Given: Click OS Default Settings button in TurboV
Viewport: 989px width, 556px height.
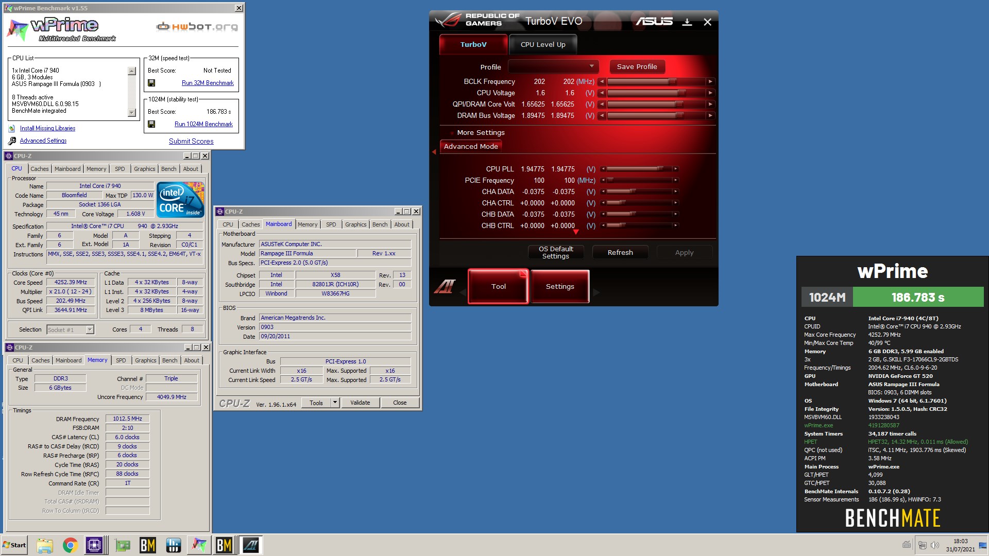Looking at the screenshot, I should click(556, 252).
